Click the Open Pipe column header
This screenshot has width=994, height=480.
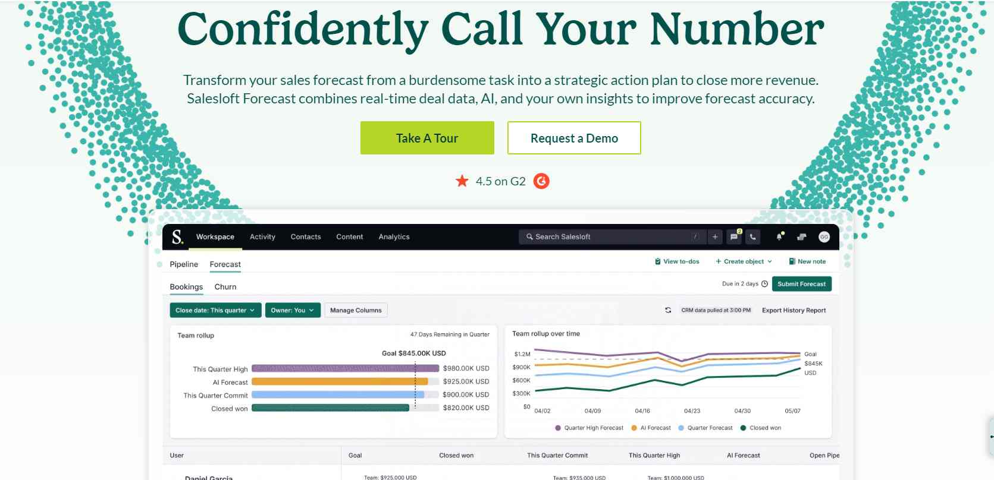(x=824, y=456)
